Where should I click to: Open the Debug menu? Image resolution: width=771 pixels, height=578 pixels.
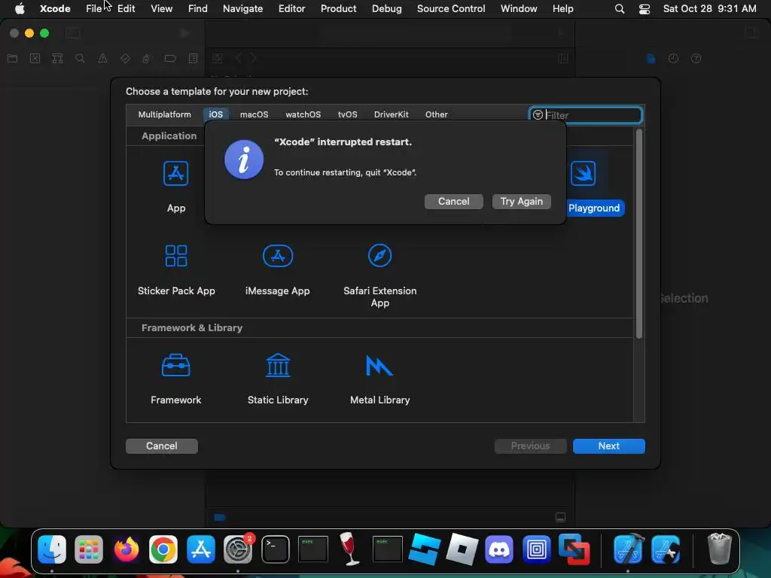(386, 9)
